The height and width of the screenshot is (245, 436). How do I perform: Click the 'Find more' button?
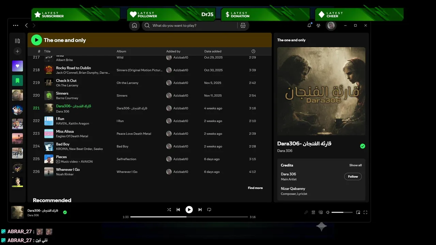pos(255,188)
